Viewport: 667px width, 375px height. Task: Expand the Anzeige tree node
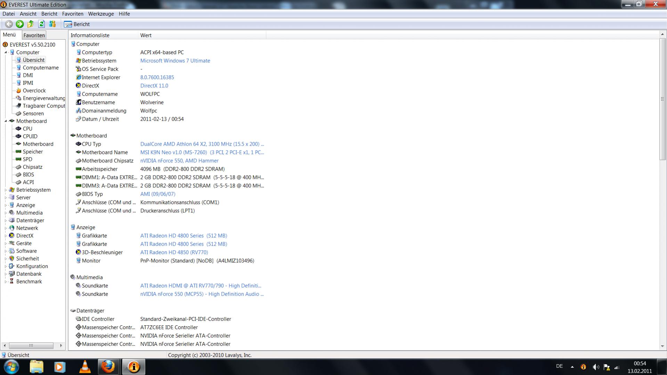6,205
